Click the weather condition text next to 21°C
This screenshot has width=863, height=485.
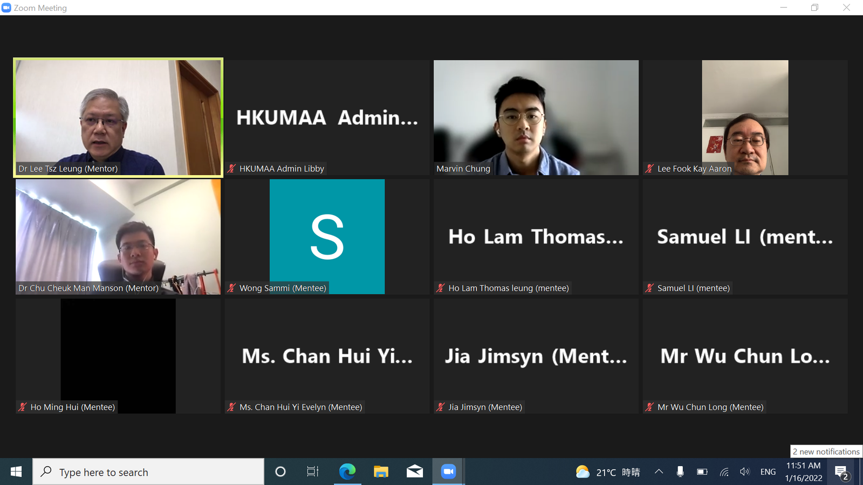coord(631,472)
